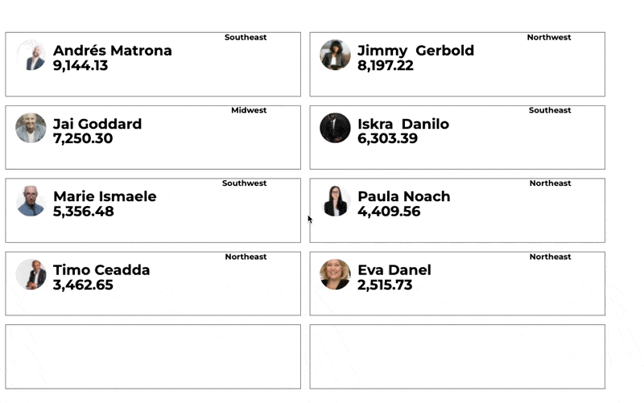Click Andrés Matrona's profile photo
The width and height of the screenshot is (644, 403).
pyautogui.click(x=31, y=56)
